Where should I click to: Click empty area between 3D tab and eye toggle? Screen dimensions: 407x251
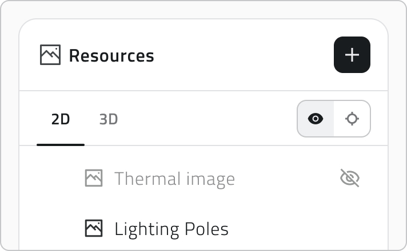(x=208, y=119)
